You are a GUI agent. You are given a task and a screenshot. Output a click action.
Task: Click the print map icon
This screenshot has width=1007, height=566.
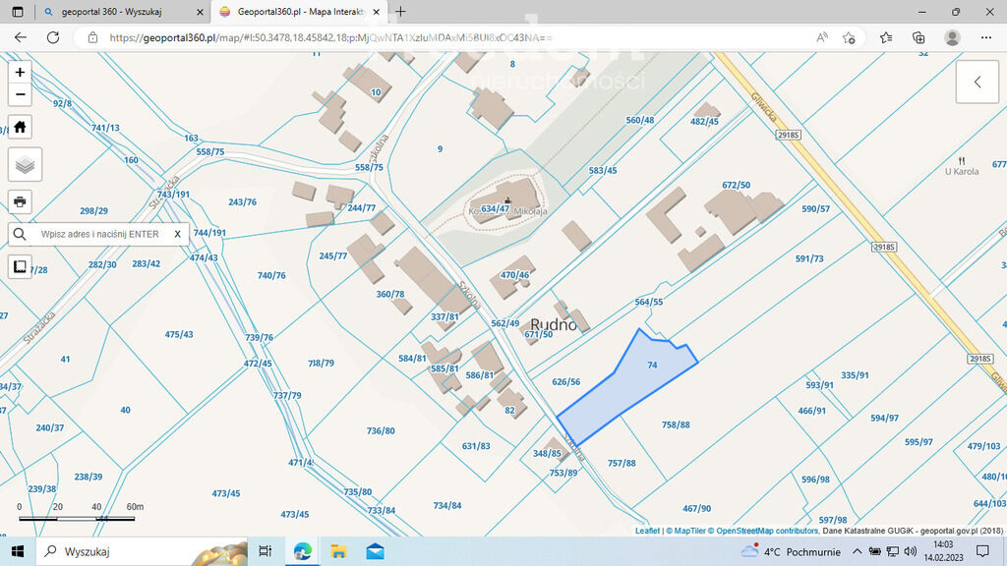coord(20,202)
